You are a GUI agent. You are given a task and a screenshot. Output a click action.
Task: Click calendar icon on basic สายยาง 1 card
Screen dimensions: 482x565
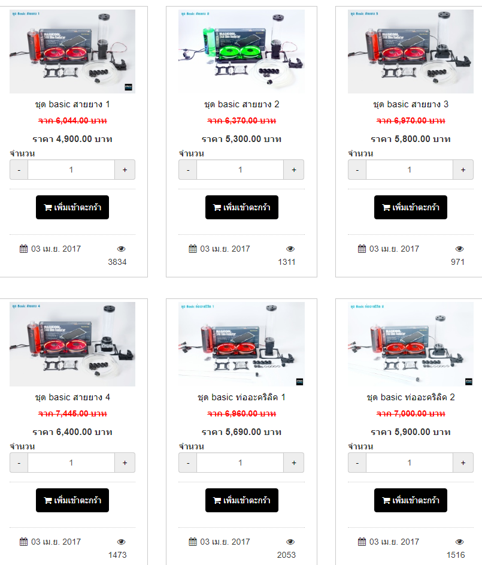coord(23,249)
